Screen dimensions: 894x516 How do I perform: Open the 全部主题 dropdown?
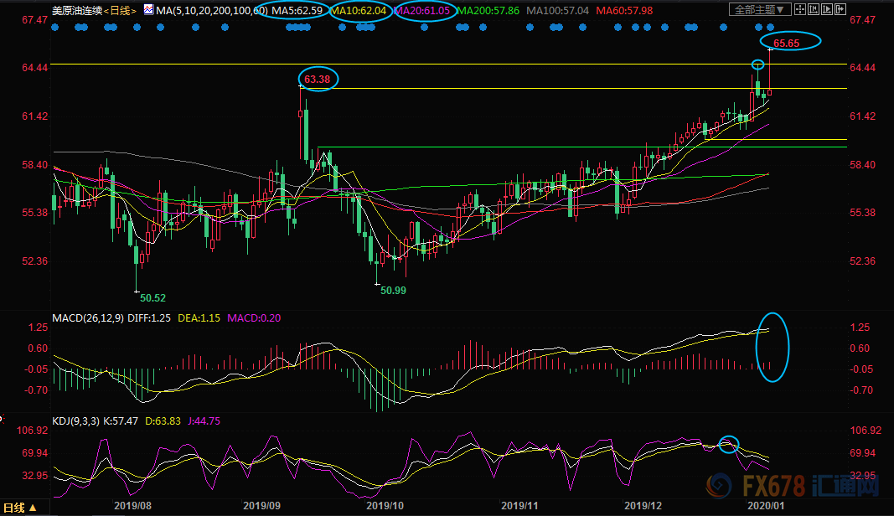[760, 10]
